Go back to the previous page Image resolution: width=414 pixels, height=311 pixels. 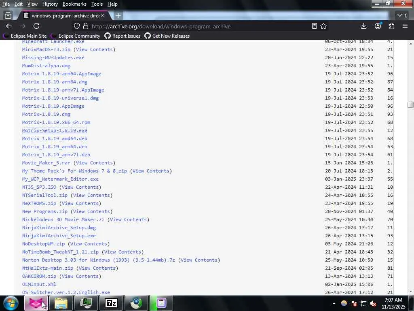[x=9, y=26]
